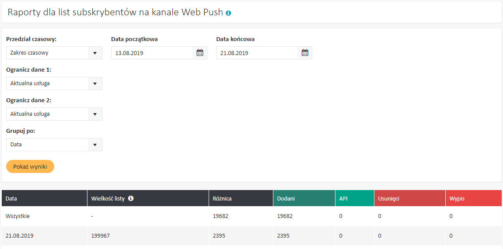This screenshot has height=249, width=503.
Task: Click the Różnica column header
Action: click(221, 198)
